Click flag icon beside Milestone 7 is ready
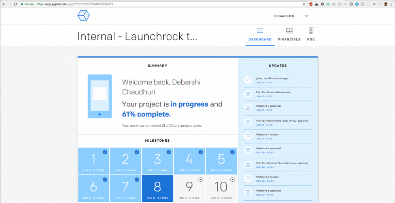 click(x=248, y=136)
